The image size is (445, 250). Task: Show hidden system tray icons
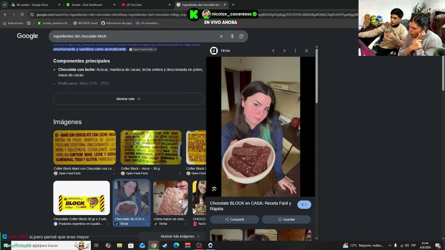(390, 245)
